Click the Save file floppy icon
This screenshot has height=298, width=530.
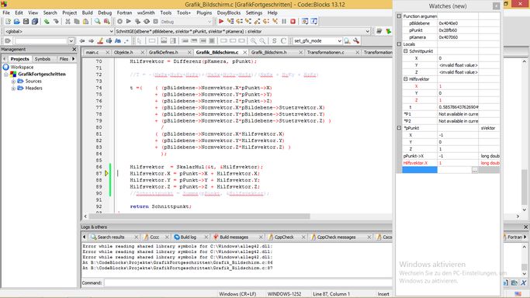point(26,21)
